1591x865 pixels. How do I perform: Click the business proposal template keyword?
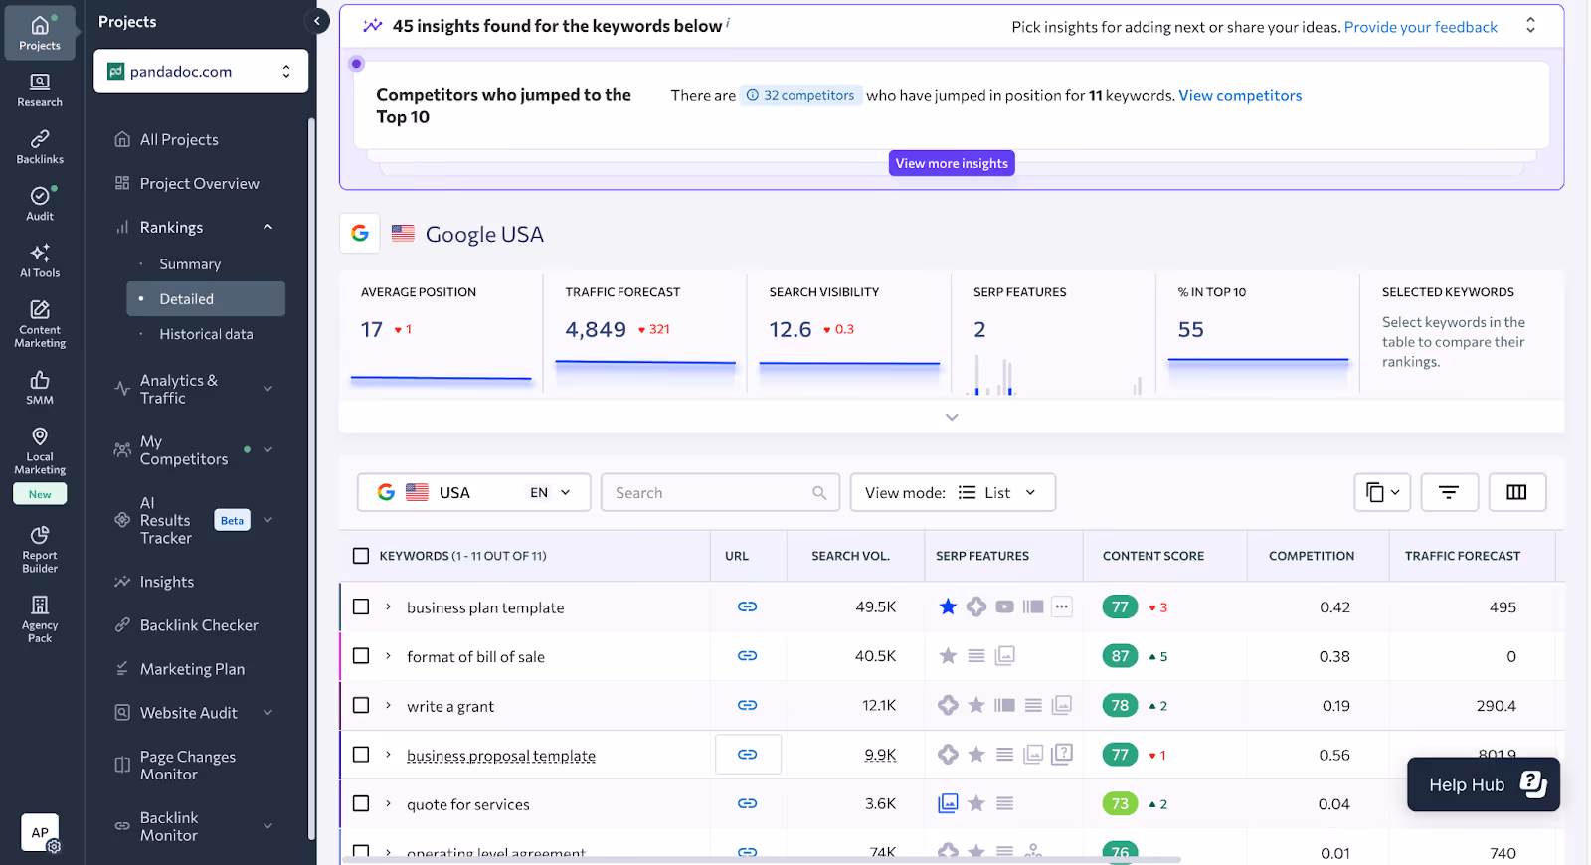pos(501,756)
